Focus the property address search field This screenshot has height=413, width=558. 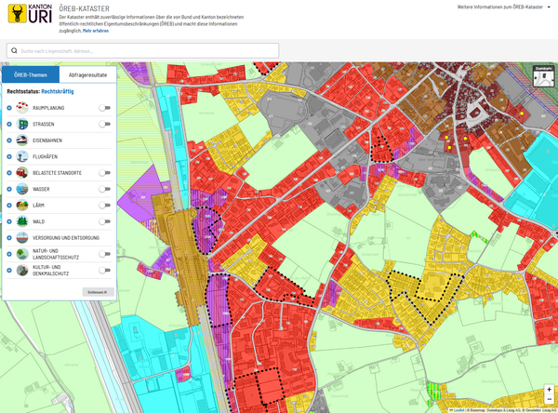[142, 51]
